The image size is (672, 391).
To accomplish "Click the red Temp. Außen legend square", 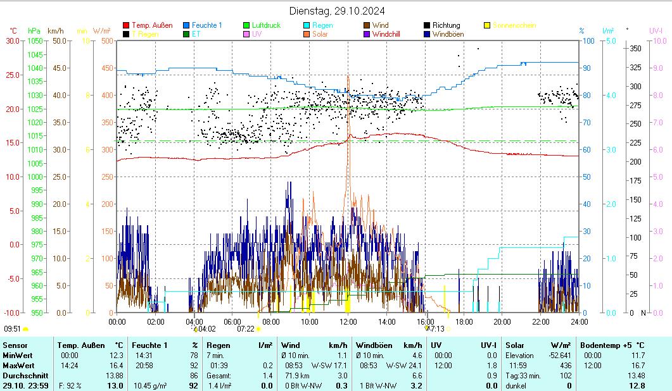I will click(x=126, y=25).
